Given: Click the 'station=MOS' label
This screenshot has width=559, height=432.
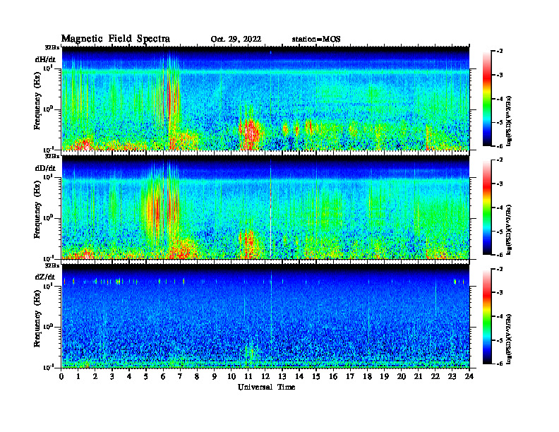Looking at the screenshot, I should coord(316,40).
